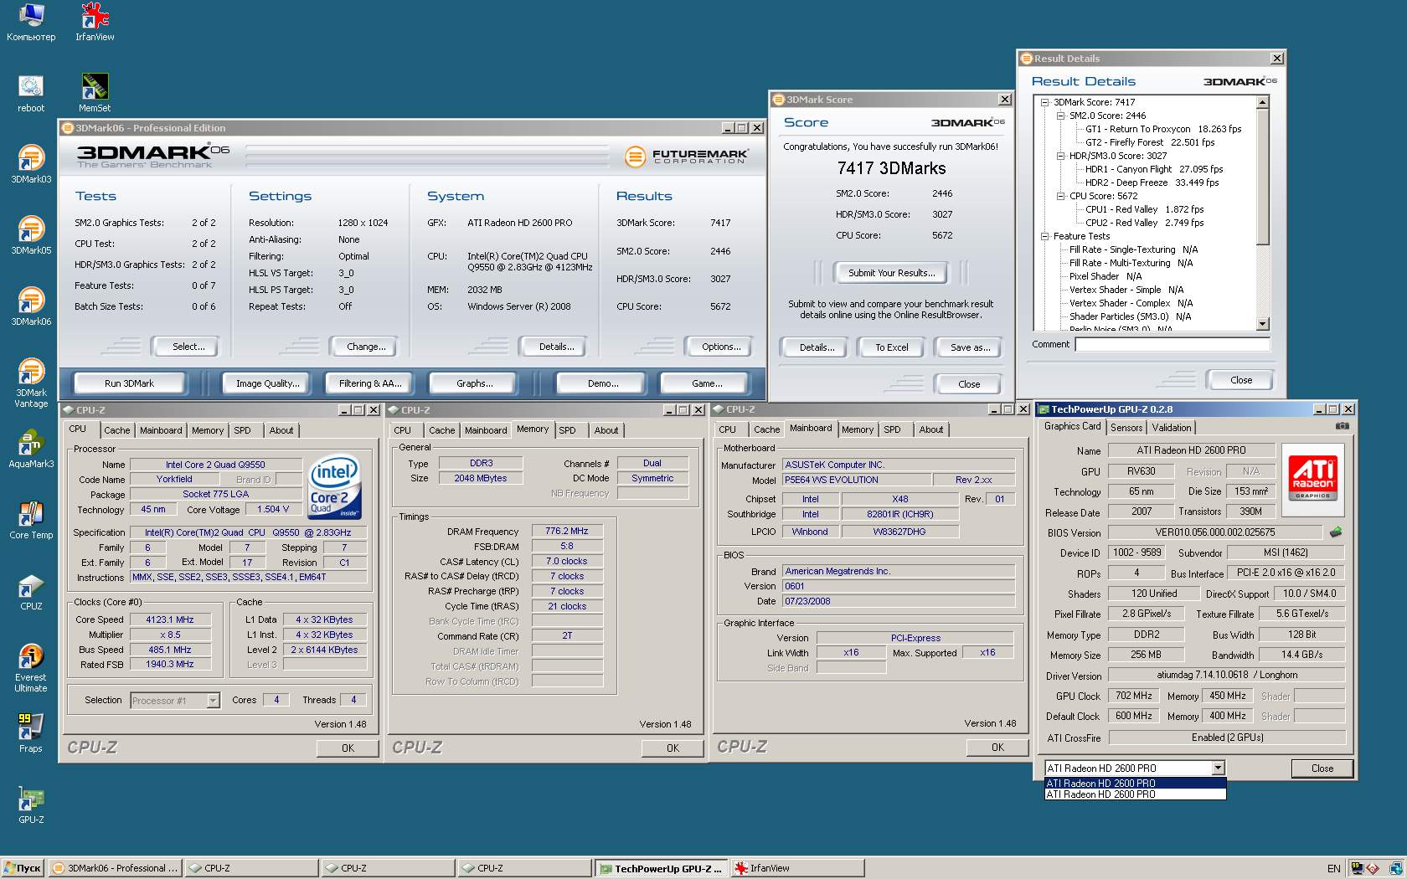Click the Graphs... button
This screenshot has height=879, width=1407.
click(x=475, y=383)
